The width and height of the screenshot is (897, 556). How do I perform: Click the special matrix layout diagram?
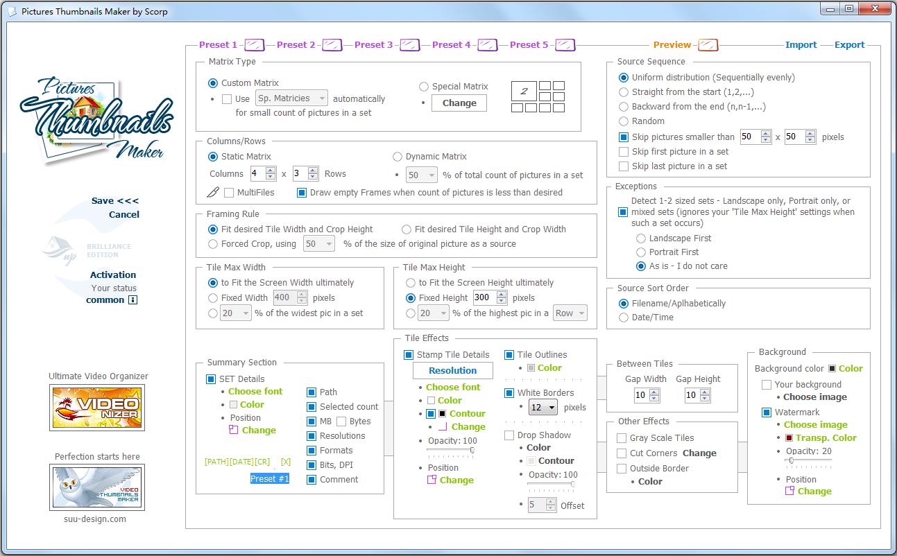(538, 96)
